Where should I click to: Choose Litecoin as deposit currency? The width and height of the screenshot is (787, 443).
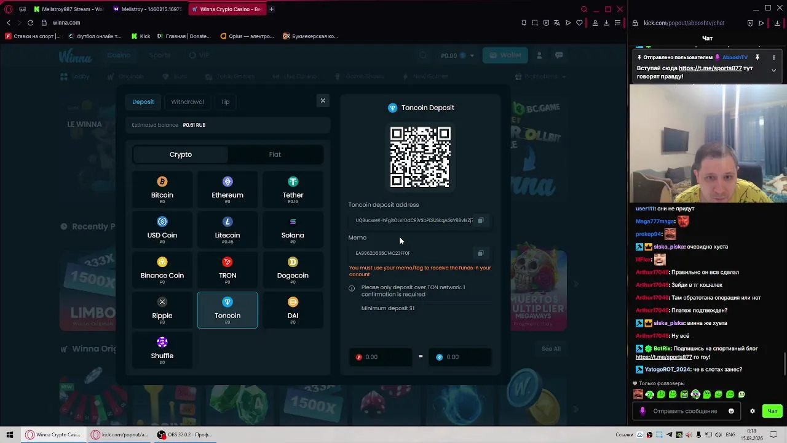[x=227, y=229]
